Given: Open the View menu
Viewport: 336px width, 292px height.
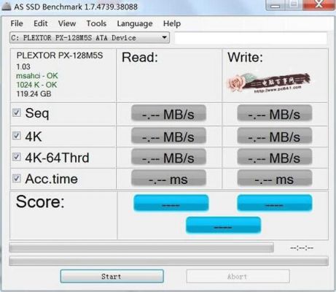Looking at the screenshot, I should click(x=67, y=23).
